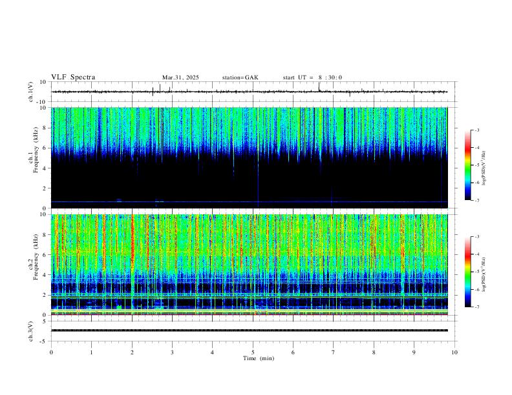Click the upper ch.1 PSD colorbar
This screenshot has height=395, width=512.
(x=467, y=165)
